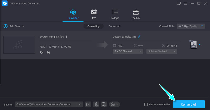Toggle the GPU hardware acceleration icon

pos(104,104)
